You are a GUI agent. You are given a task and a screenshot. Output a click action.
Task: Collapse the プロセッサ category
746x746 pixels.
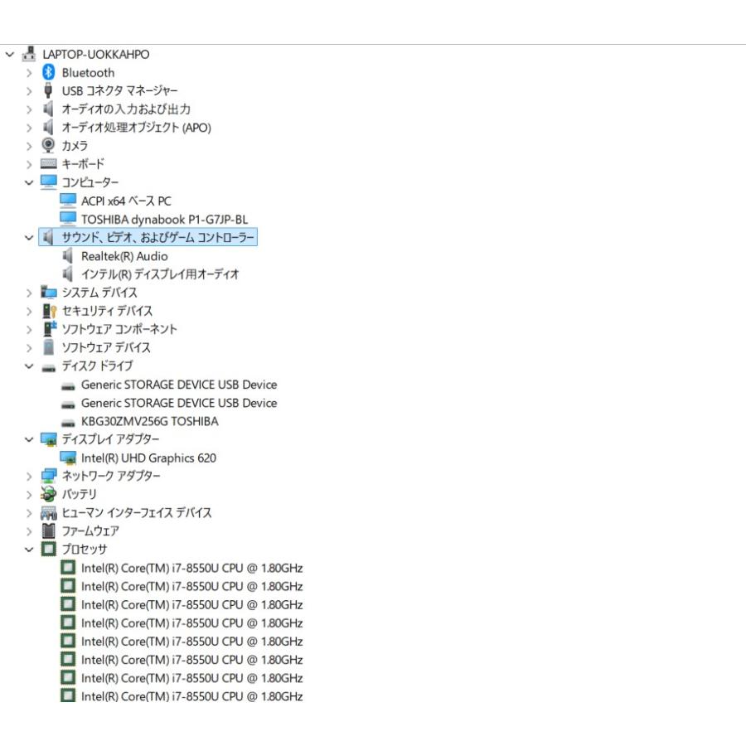[x=29, y=550]
